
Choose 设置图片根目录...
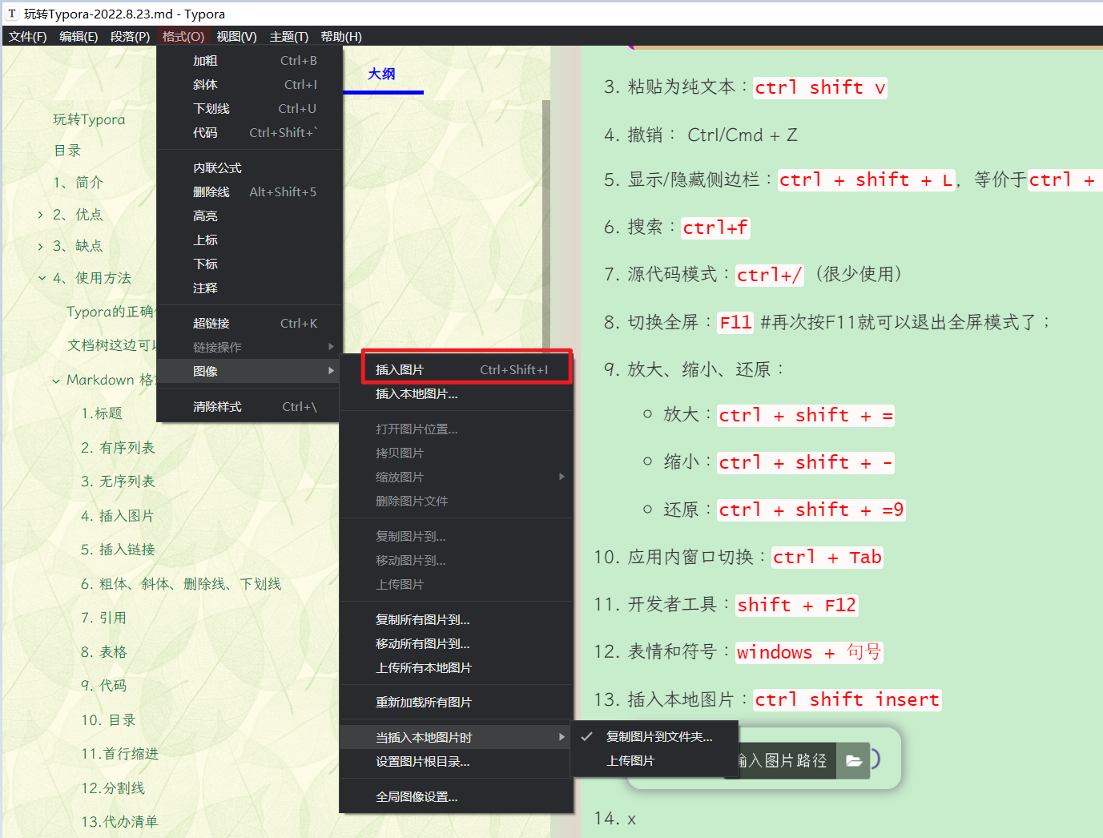[457, 762]
